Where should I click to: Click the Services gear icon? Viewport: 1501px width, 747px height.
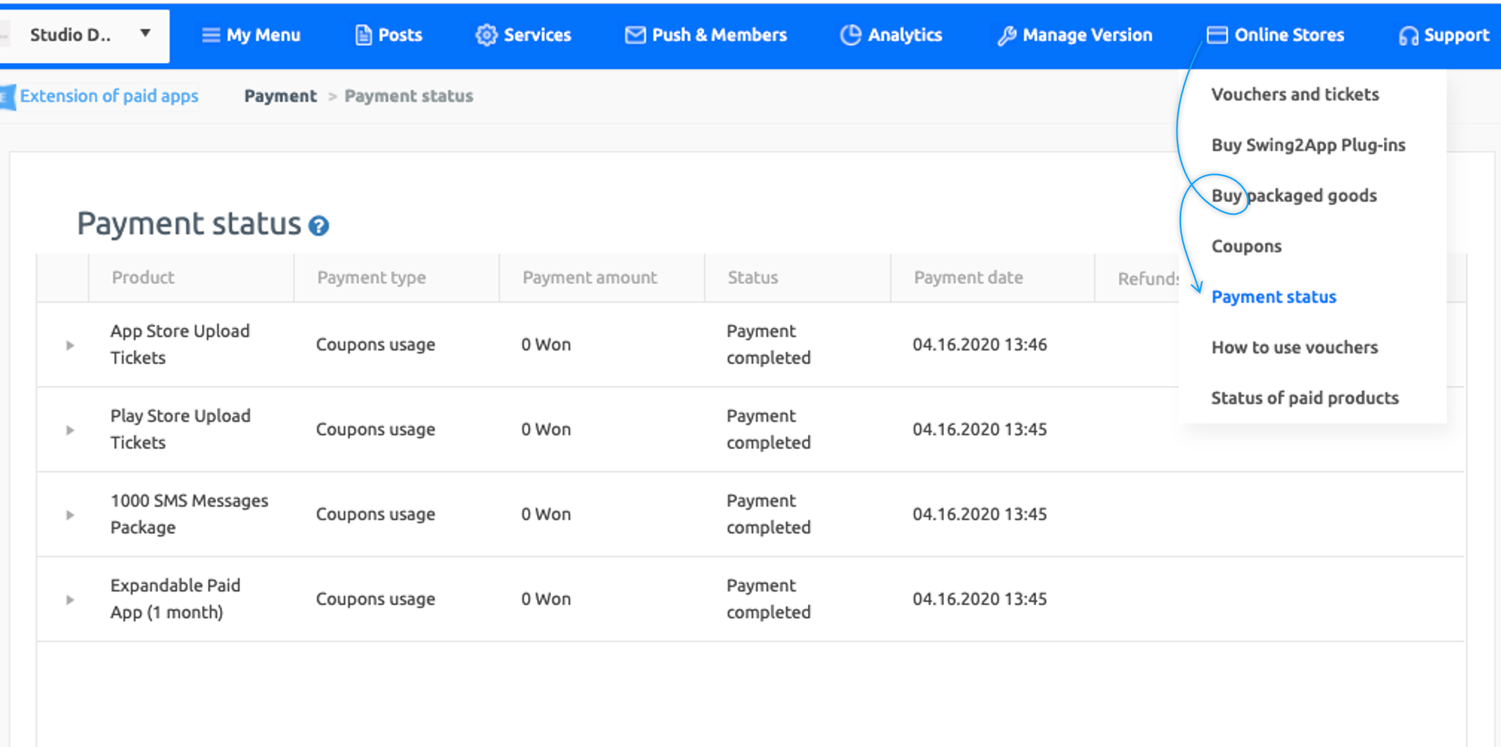click(x=487, y=35)
